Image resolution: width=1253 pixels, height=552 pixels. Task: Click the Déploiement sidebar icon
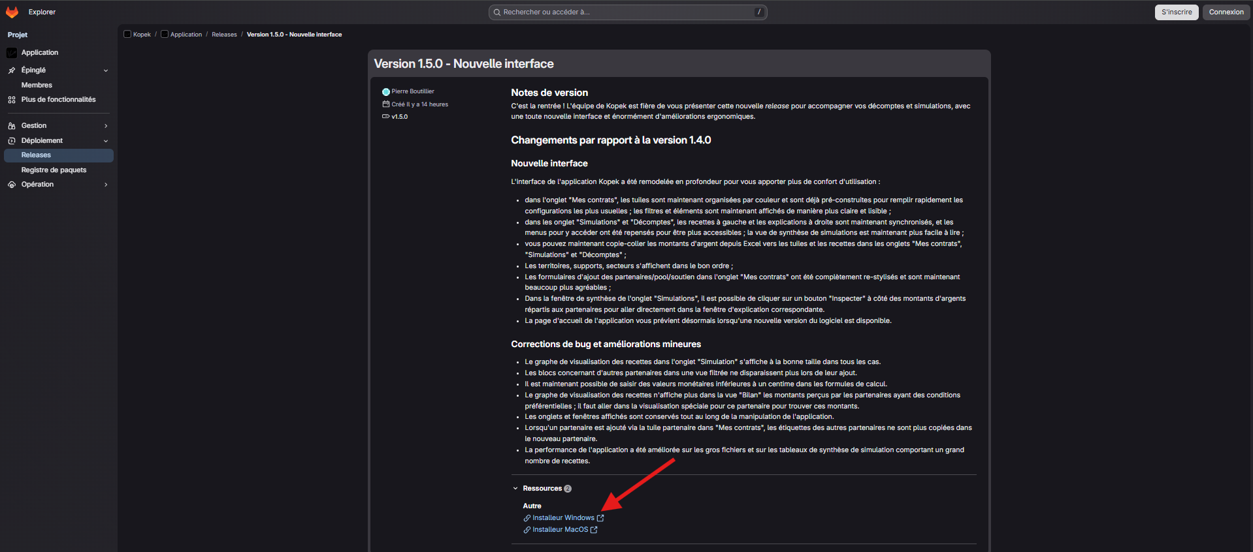click(12, 141)
